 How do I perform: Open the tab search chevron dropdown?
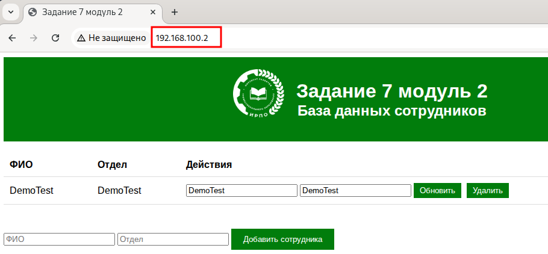point(10,12)
